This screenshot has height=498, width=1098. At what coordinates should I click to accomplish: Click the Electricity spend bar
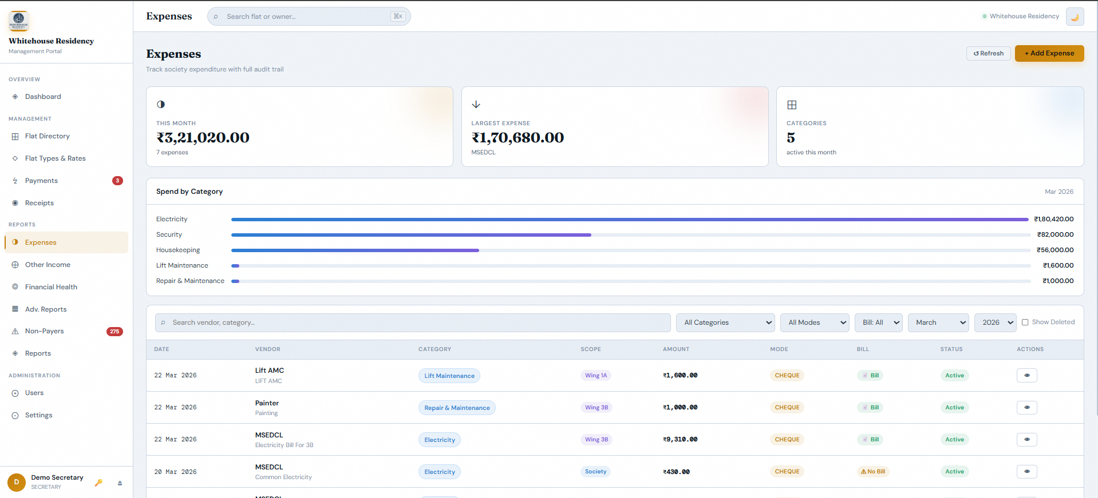pyautogui.click(x=630, y=220)
